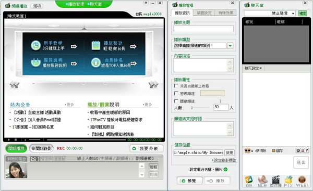The height and width of the screenshot is (191, 313).
Task: Click the 預覽 preview button
Action: click(190, 181)
